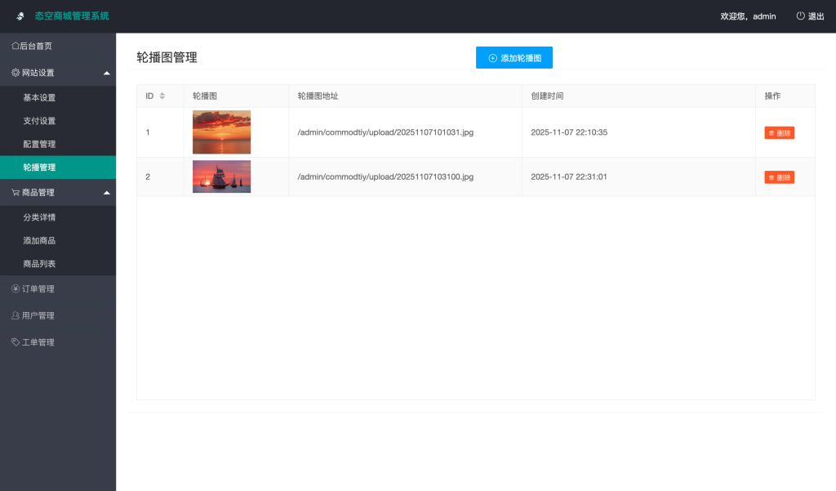Open the sunset carousel image thumbnail
The image size is (836, 491).
tap(221, 132)
